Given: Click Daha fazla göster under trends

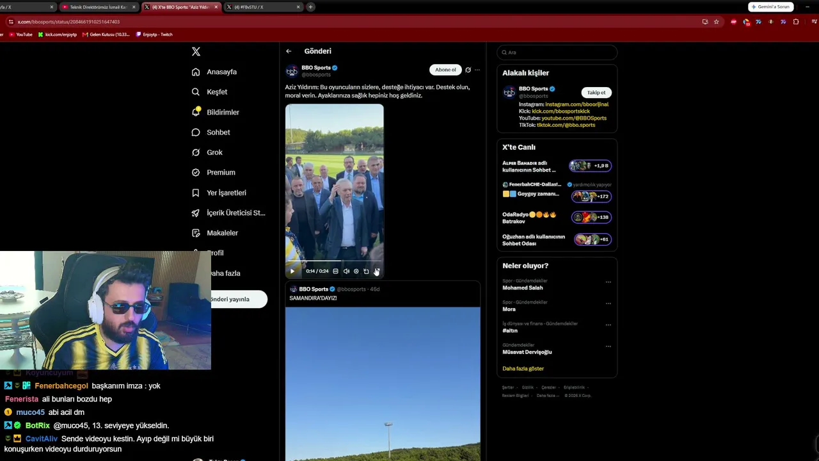Looking at the screenshot, I should tap(523, 369).
